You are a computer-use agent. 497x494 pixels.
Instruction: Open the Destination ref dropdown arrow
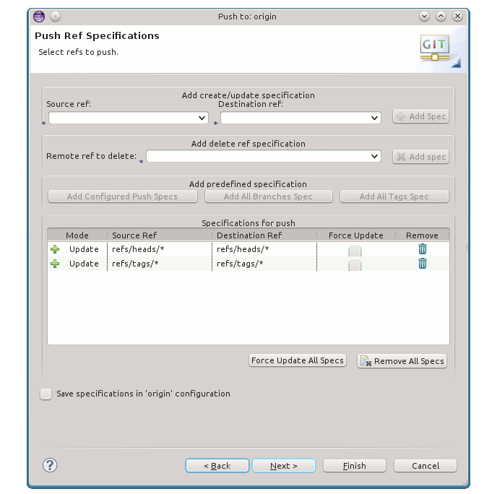pos(374,118)
